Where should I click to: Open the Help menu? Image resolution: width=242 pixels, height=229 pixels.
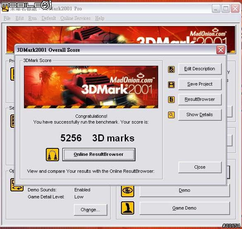click(100, 18)
